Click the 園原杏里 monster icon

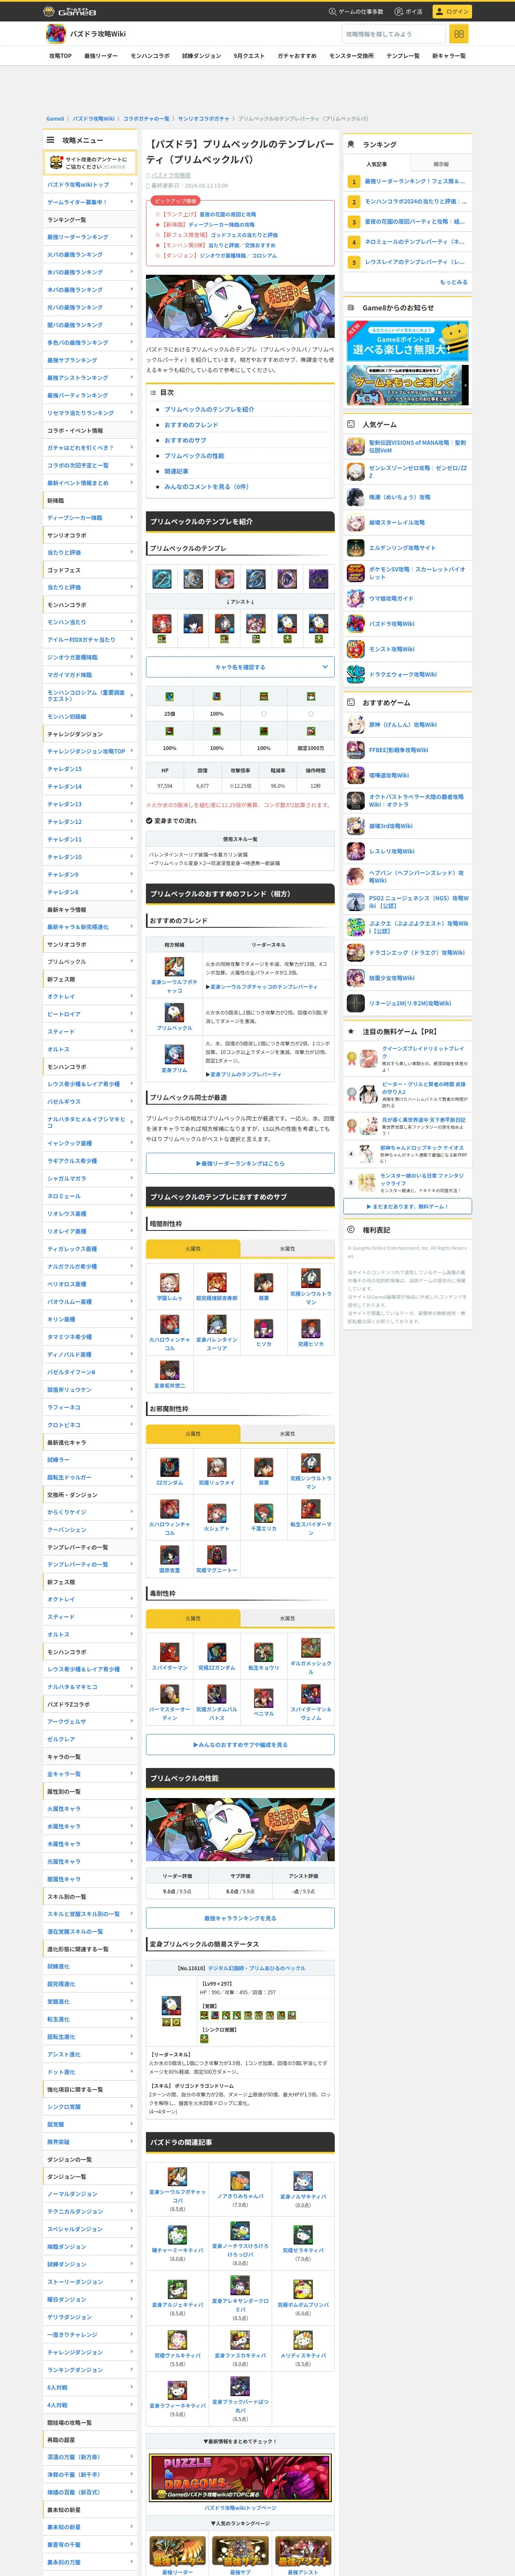pos(169,1554)
